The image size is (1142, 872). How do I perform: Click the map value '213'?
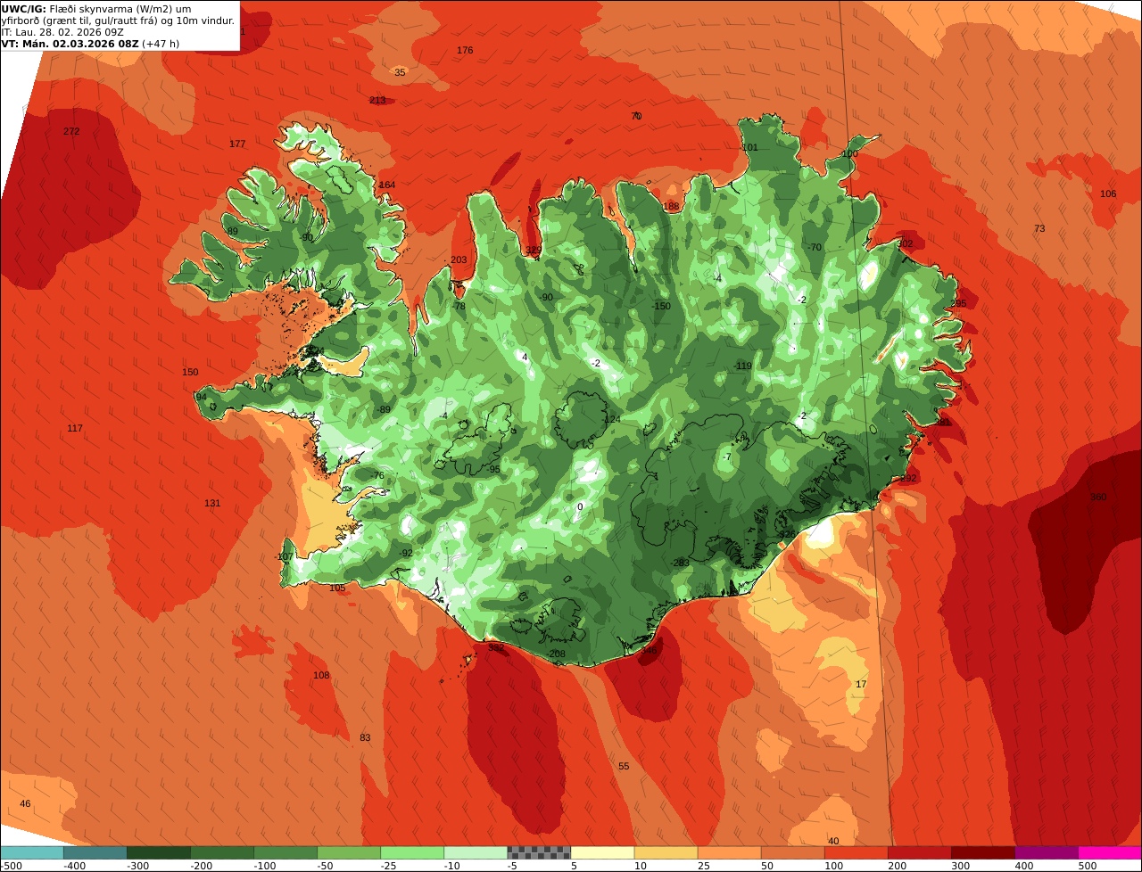click(x=377, y=101)
